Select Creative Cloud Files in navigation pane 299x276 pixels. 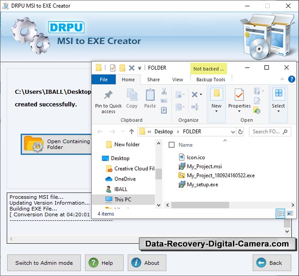130,169
